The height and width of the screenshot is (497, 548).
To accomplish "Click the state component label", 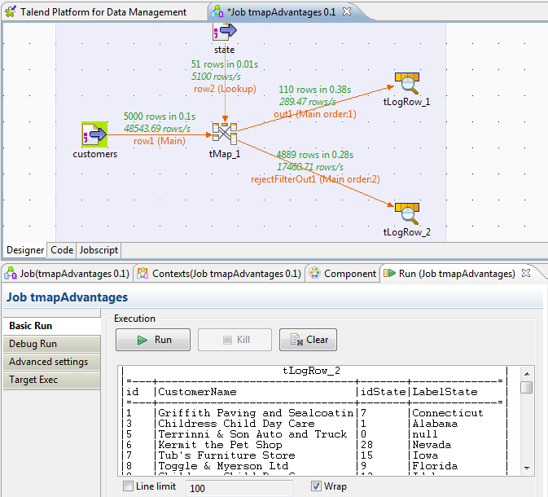I will 225,50.
